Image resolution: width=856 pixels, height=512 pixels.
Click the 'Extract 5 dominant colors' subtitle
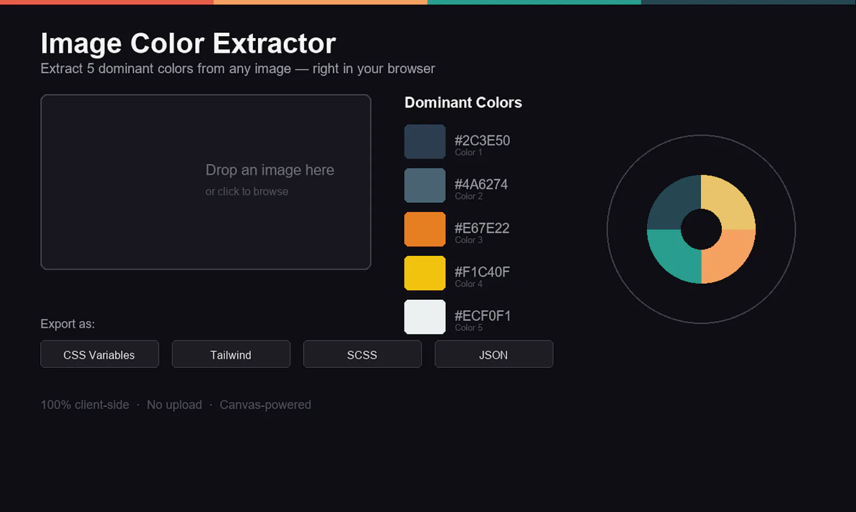point(238,68)
